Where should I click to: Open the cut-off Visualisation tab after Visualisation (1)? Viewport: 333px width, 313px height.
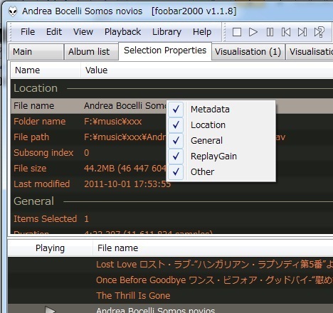(x=310, y=52)
